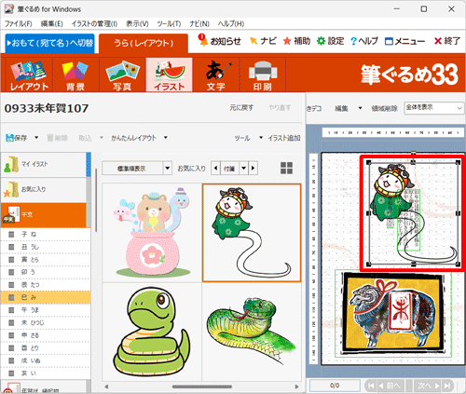Select 寅 とら category
The width and height of the screenshot is (466, 394).
click(46, 260)
